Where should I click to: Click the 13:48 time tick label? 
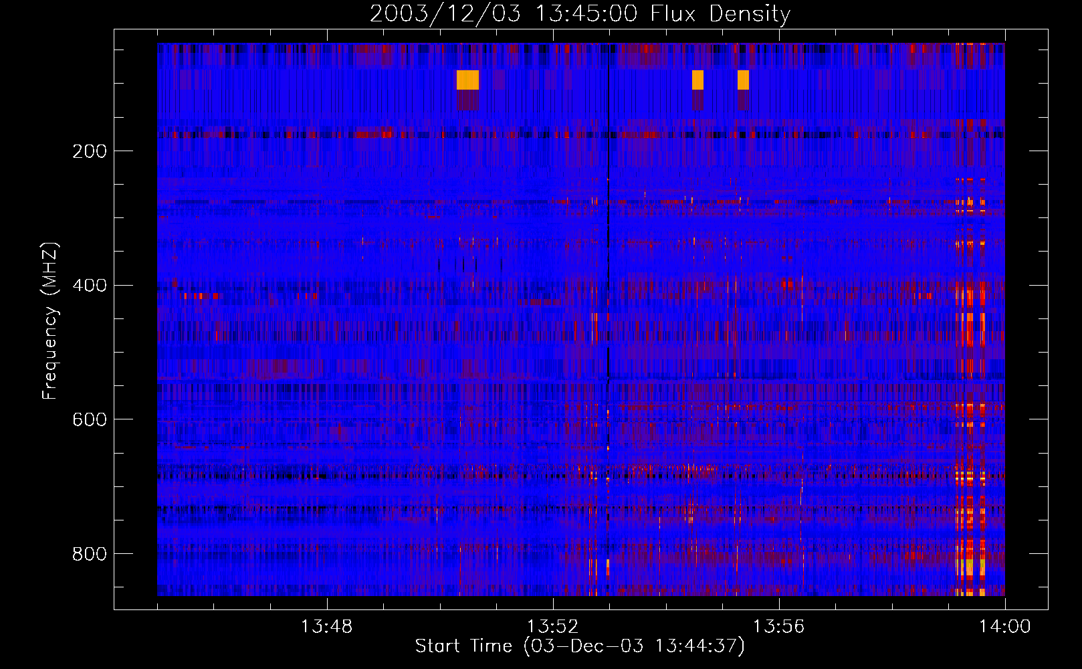[326, 627]
